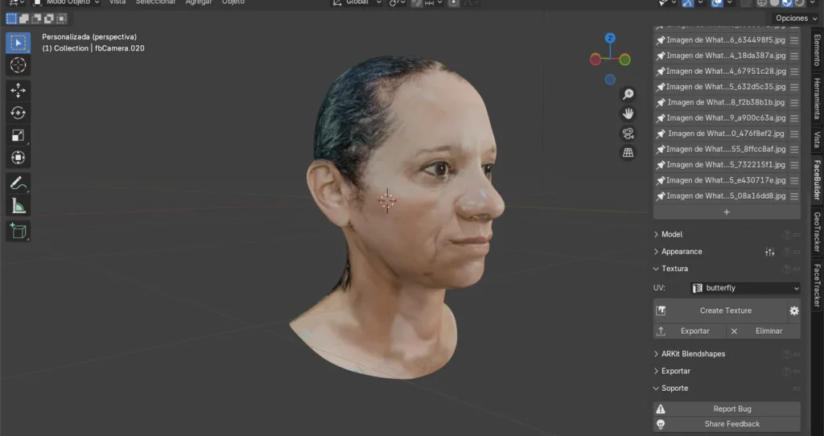Switch to the FaceTracker sidebar tab
The height and width of the screenshot is (436, 824).
[x=818, y=286]
